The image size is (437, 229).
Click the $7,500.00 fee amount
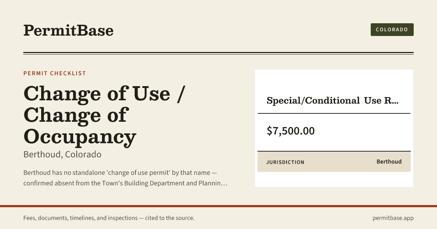pyautogui.click(x=291, y=131)
